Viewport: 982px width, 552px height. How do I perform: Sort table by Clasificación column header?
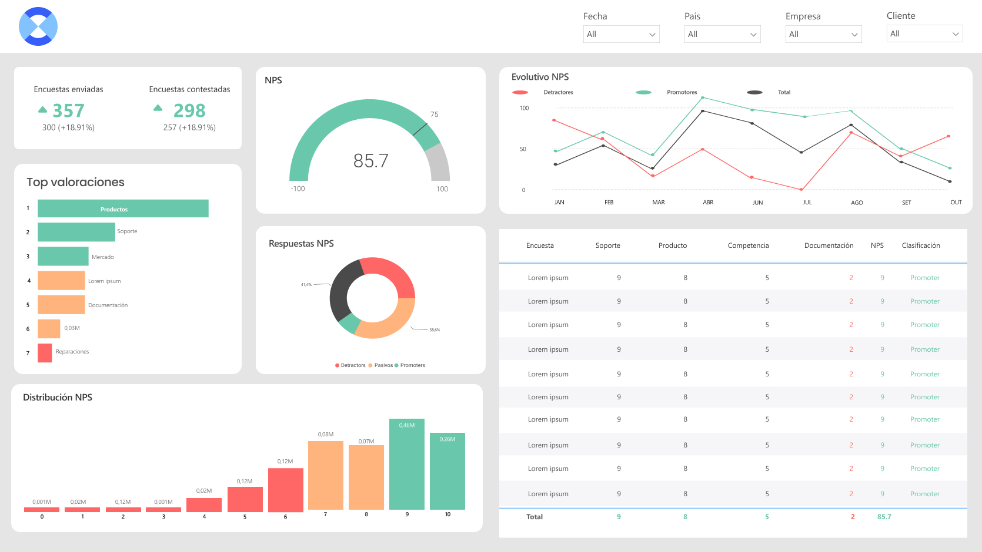[x=921, y=245]
